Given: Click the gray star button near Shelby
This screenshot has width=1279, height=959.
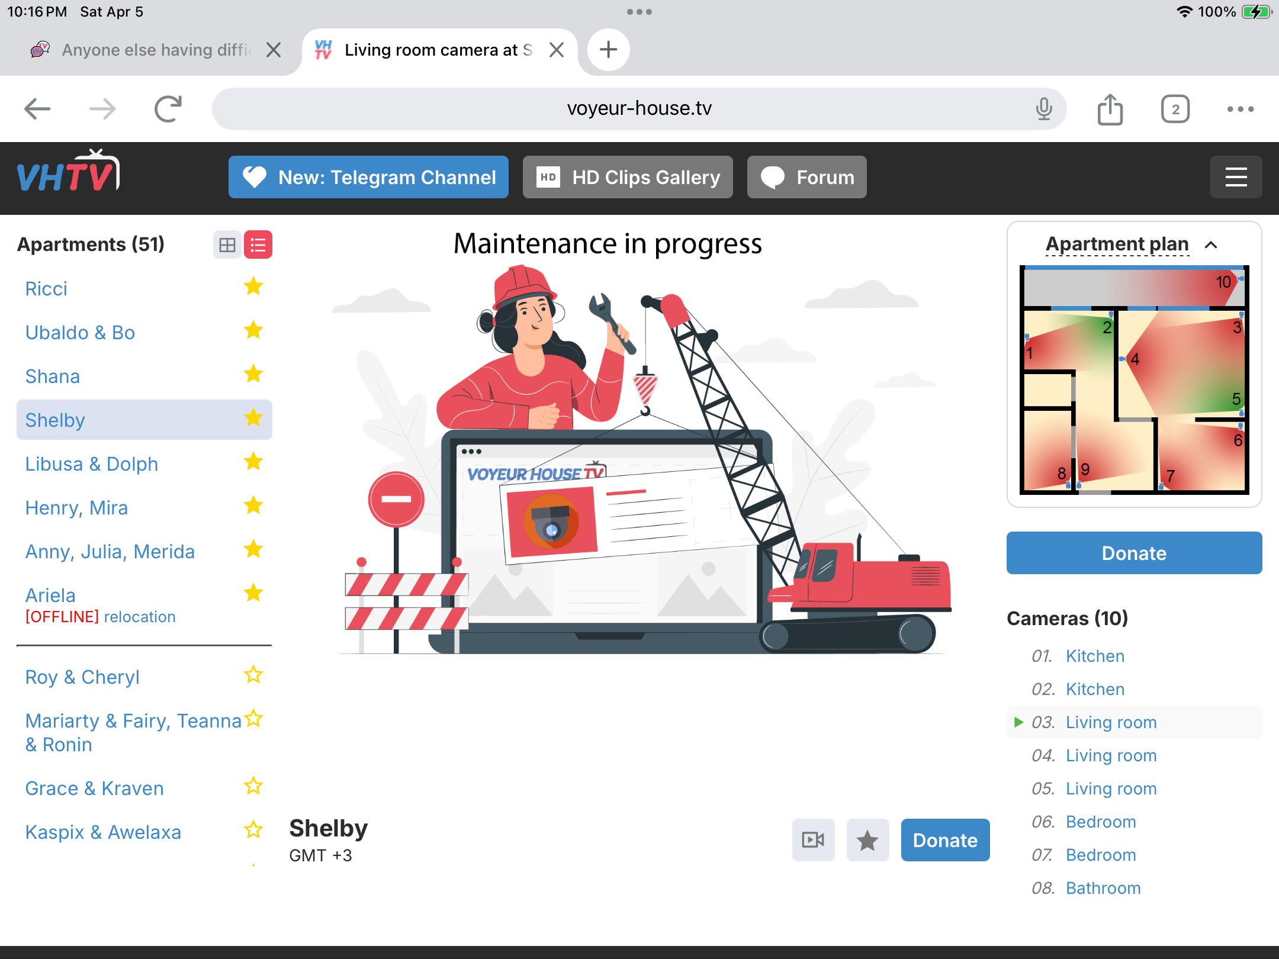Looking at the screenshot, I should 867,840.
